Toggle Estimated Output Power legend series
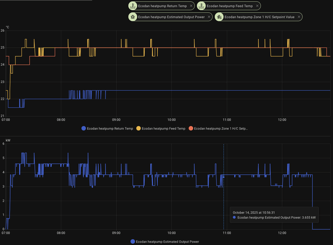This screenshot has width=333, height=245. (168, 242)
